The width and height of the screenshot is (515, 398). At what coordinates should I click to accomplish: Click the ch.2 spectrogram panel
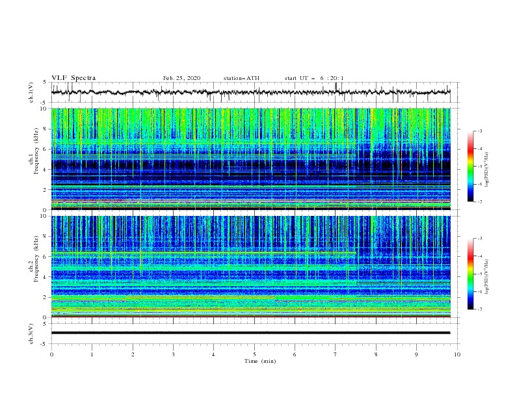pyautogui.click(x=250, y=267)
